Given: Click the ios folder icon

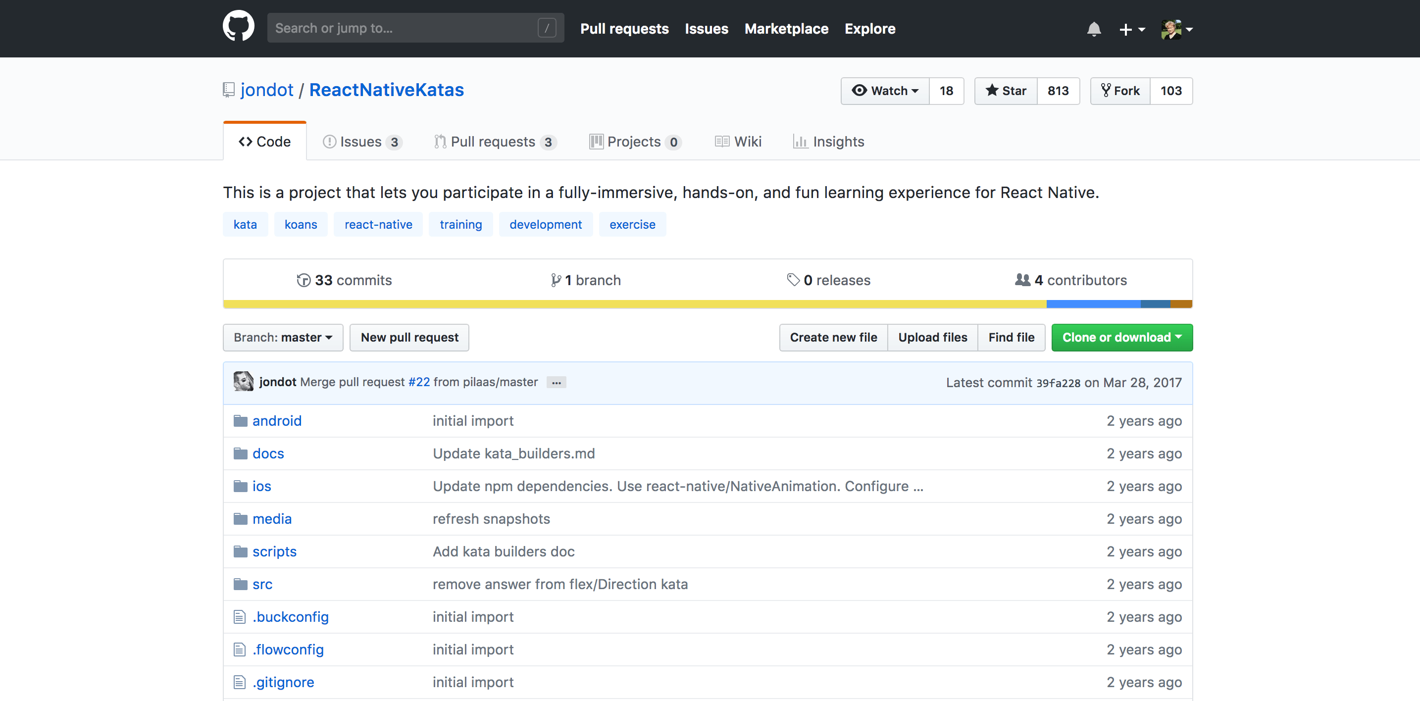Looking at the screenshot, I should click(240, 486).
